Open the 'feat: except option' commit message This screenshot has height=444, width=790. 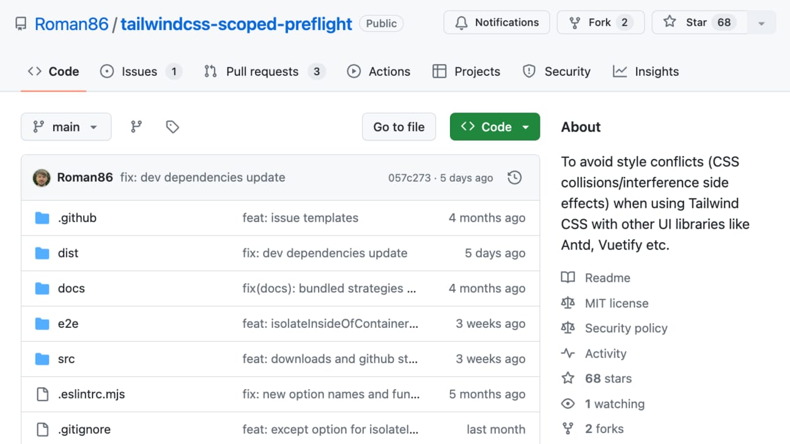(330, 429)
